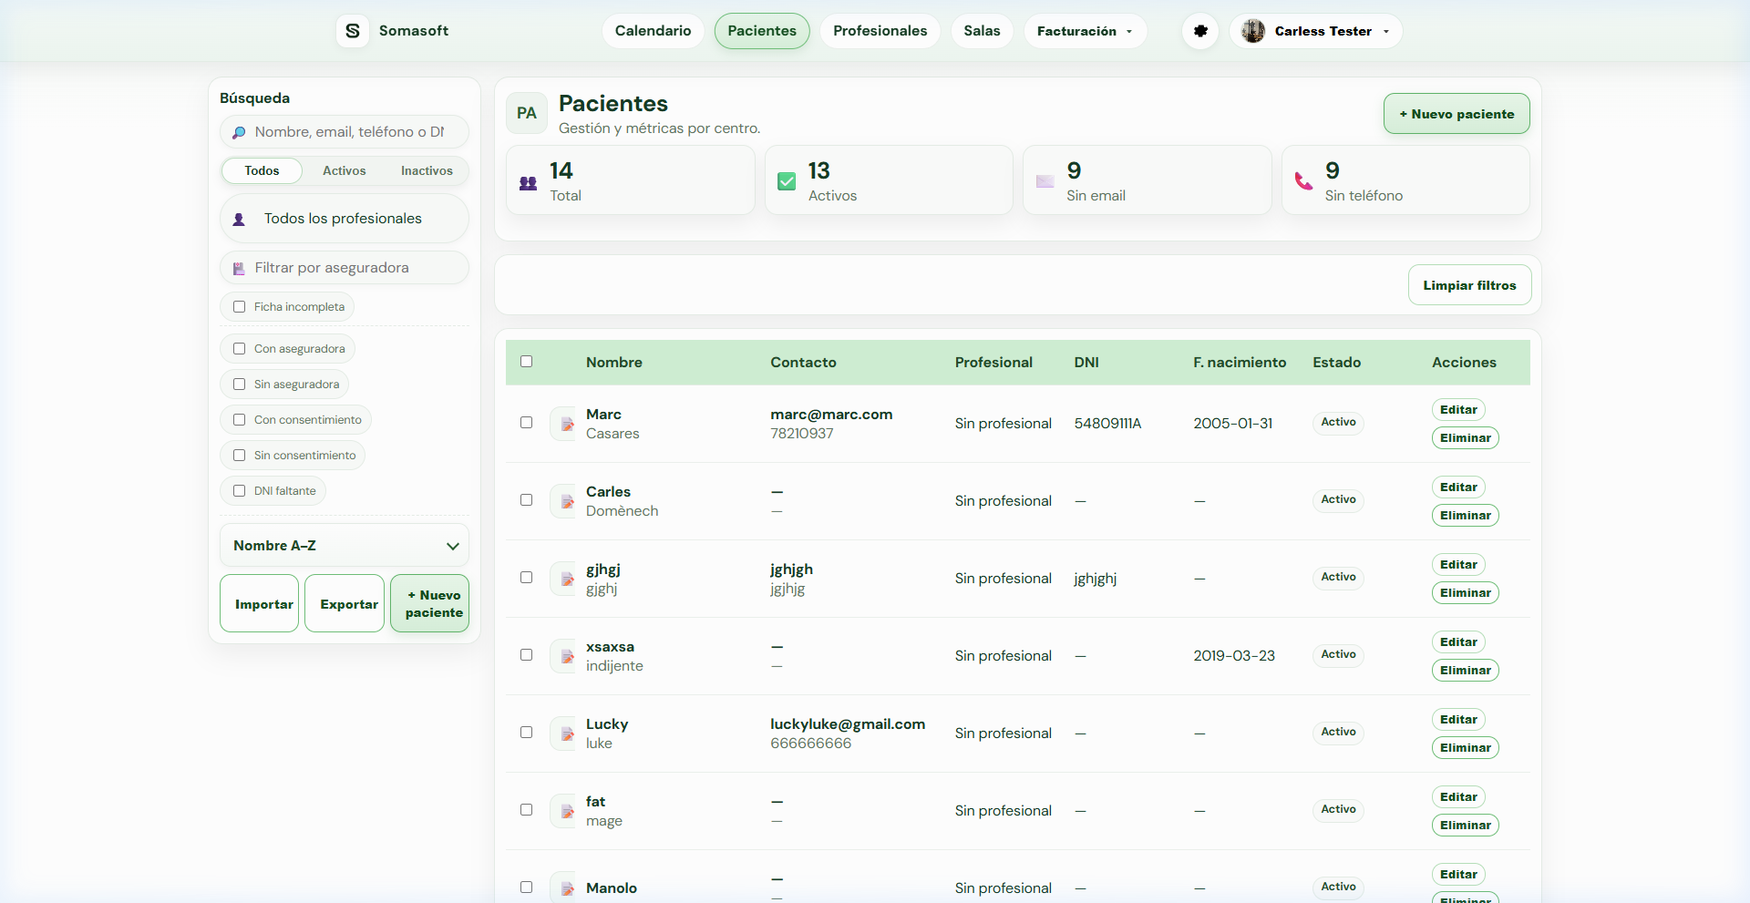1750x903 pixels.
Task: Enable the Ficha incompleta filter checkbox
Action: tap(240, 307)
